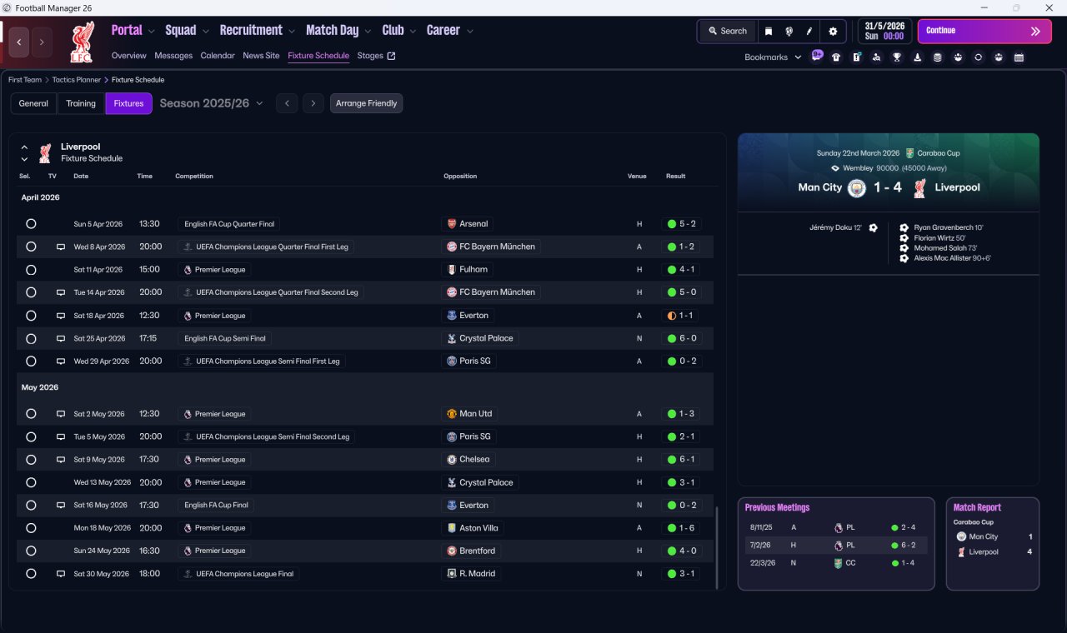Select the radio for Brentford fixture

[31, 551]
